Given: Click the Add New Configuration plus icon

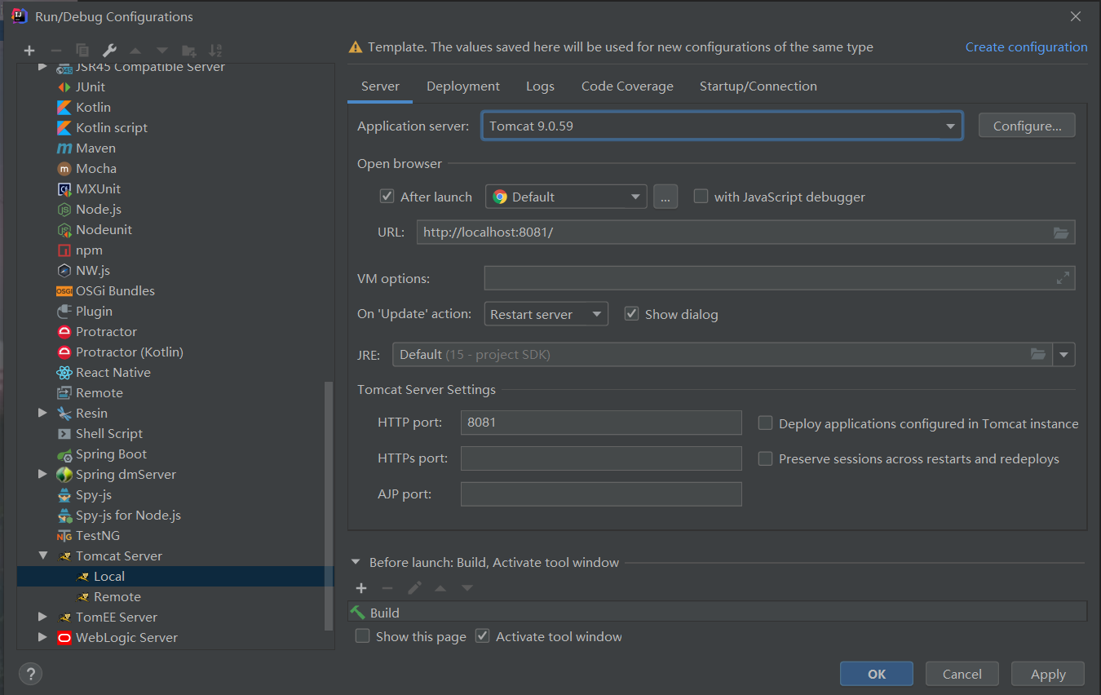Looking at the screenshot, I should pyautogui.click(x=29, y=51).
